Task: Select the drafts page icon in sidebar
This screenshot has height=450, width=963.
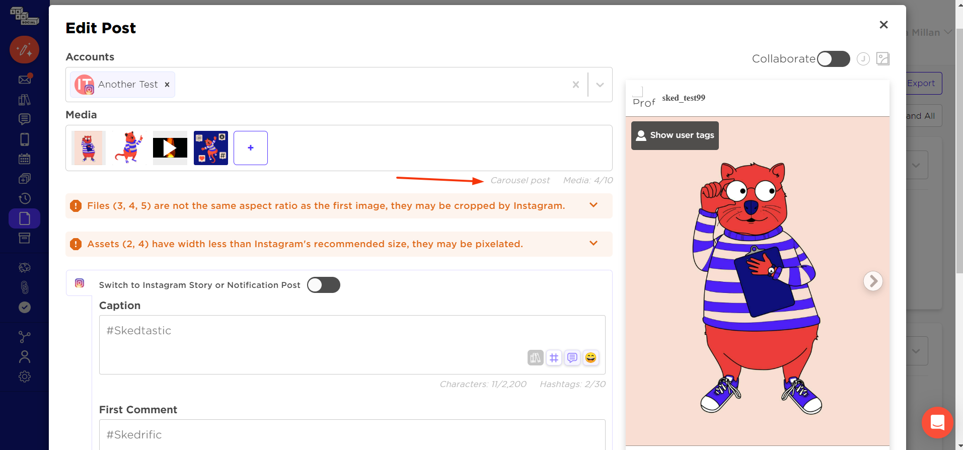Action: (24, 218)
